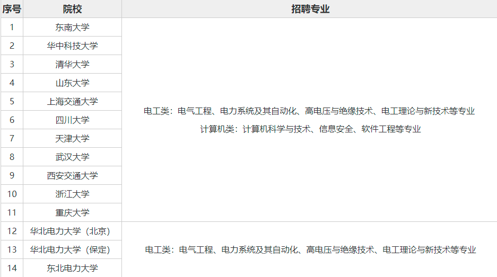This screenshot has height=277, width=497.
Task: Select the 东北电力大学 cell
Action: (x=72, y=268)
